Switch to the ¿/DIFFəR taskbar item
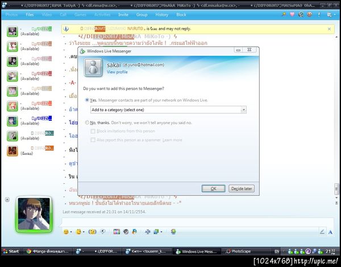 97,251
